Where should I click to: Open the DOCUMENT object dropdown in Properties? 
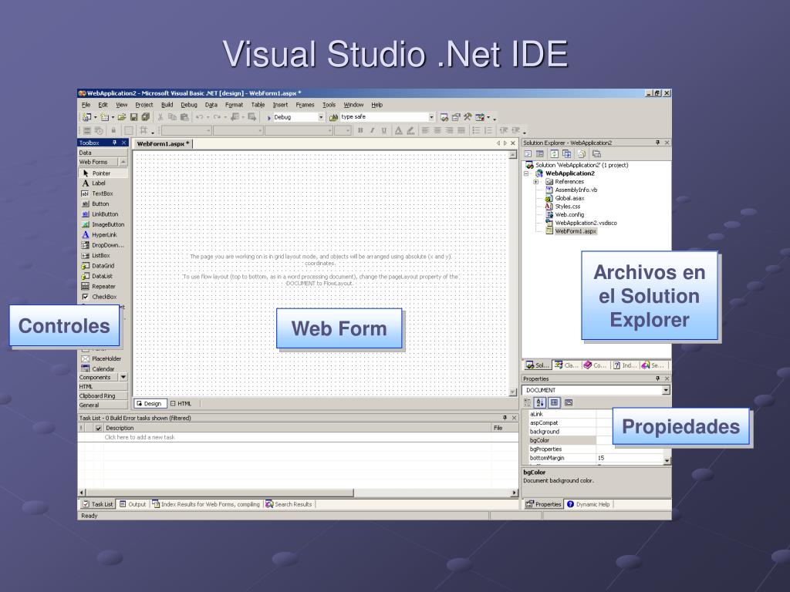point(666,390)
